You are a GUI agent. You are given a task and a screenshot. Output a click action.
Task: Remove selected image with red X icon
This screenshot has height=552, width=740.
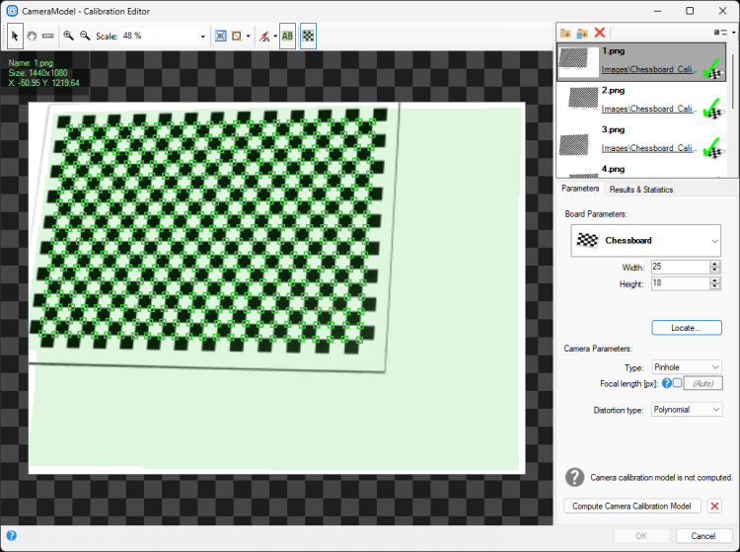tap(599, 33)
